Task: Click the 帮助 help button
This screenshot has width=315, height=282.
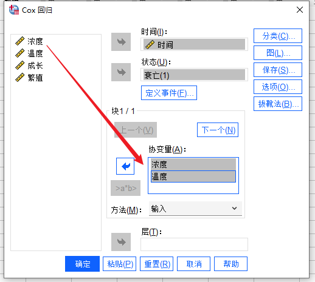Action: pos(230,264)
